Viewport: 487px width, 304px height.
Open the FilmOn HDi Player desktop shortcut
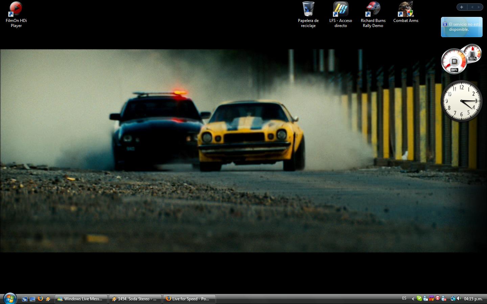(x=16, y=15)
